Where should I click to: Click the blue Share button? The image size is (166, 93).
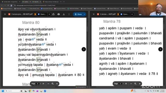point(78,14)
